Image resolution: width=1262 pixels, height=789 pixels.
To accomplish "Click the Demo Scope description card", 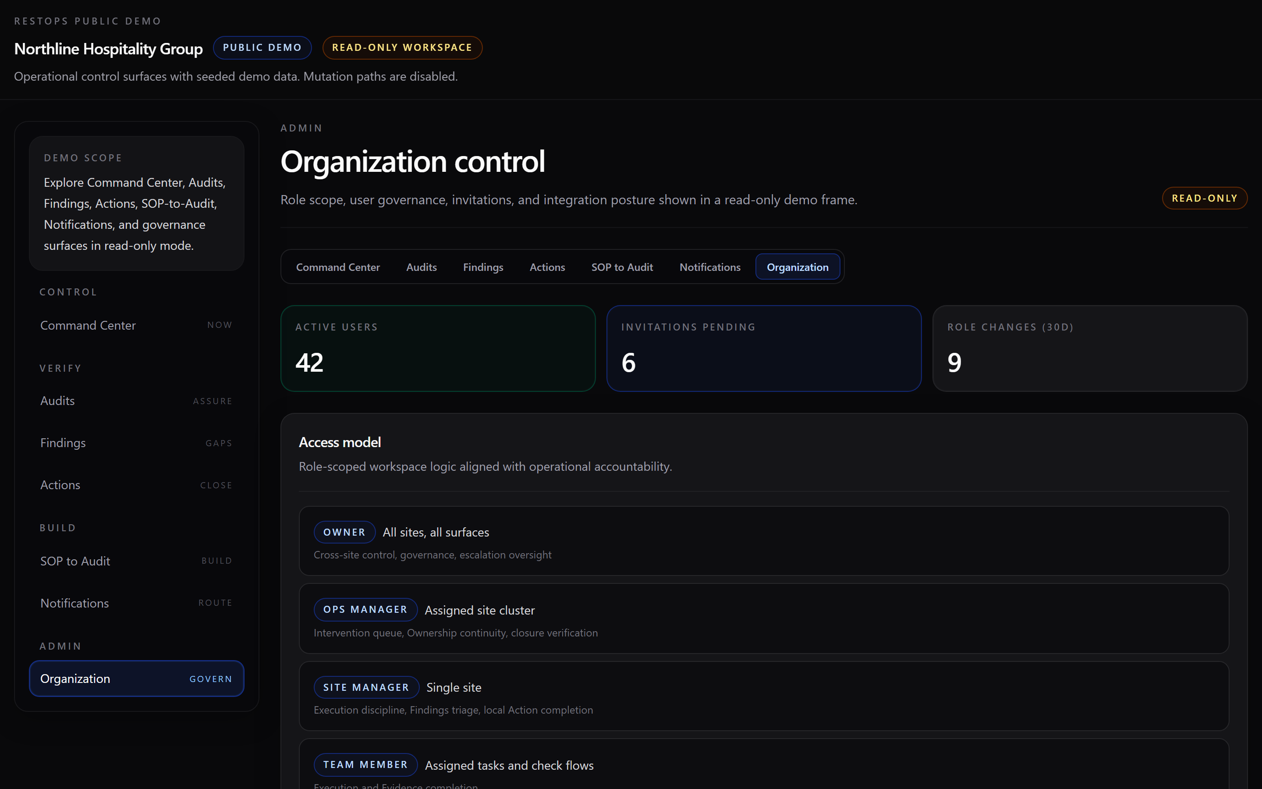I will pos(137,203).
